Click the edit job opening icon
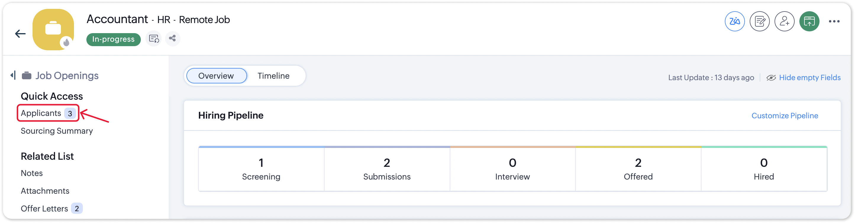 click(759, 22)
